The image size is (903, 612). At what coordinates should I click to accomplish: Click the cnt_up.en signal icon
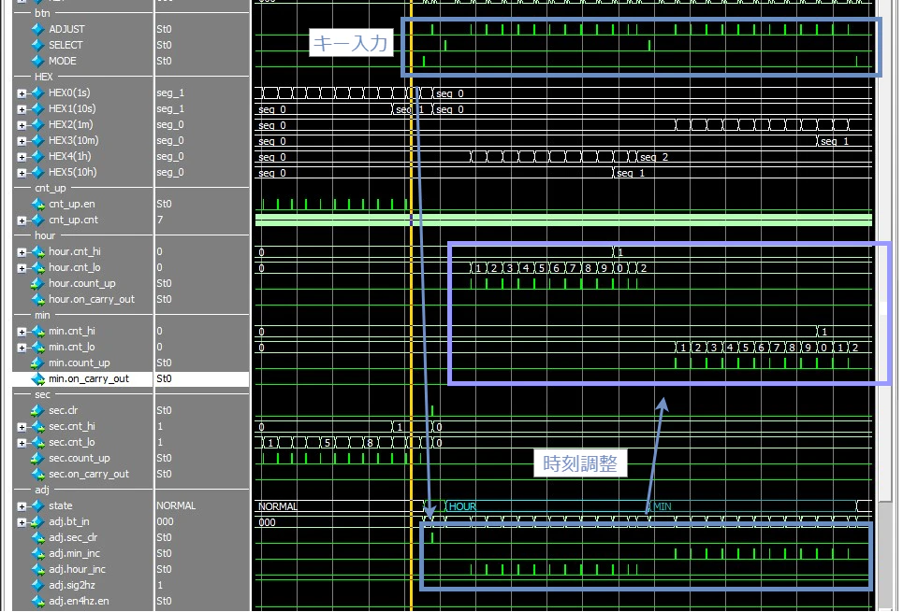[38, 205]
